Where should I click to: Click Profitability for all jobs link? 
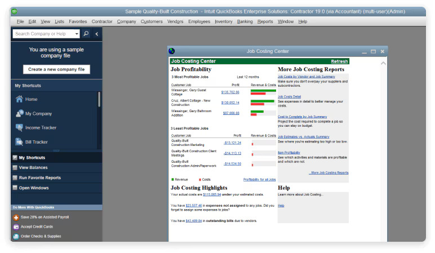point(259,180)
